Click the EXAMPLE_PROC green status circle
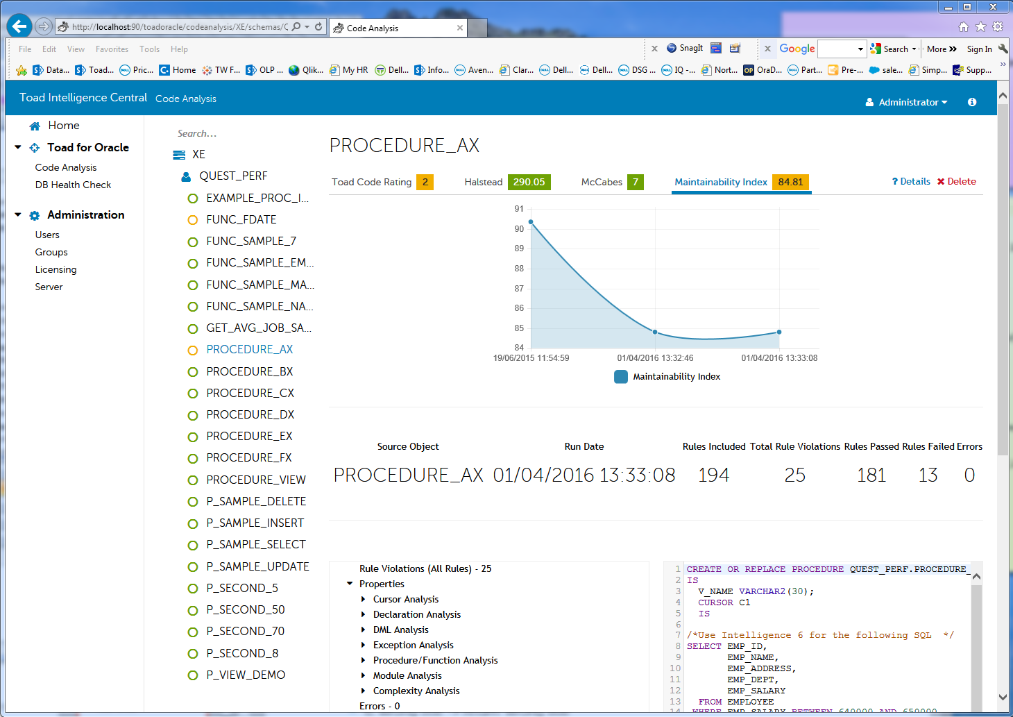 (x=193, y=199)
